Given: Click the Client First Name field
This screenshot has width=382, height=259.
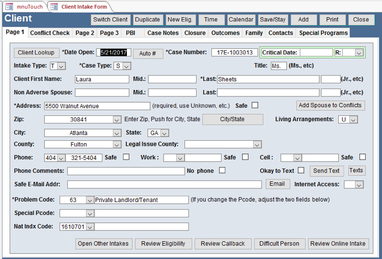Looking at the screenshot, I should (x=102, y=79).
